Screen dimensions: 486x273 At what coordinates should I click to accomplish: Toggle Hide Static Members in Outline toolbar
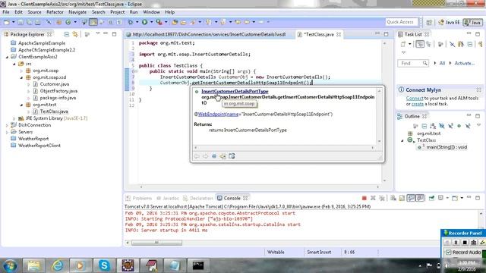450,126
